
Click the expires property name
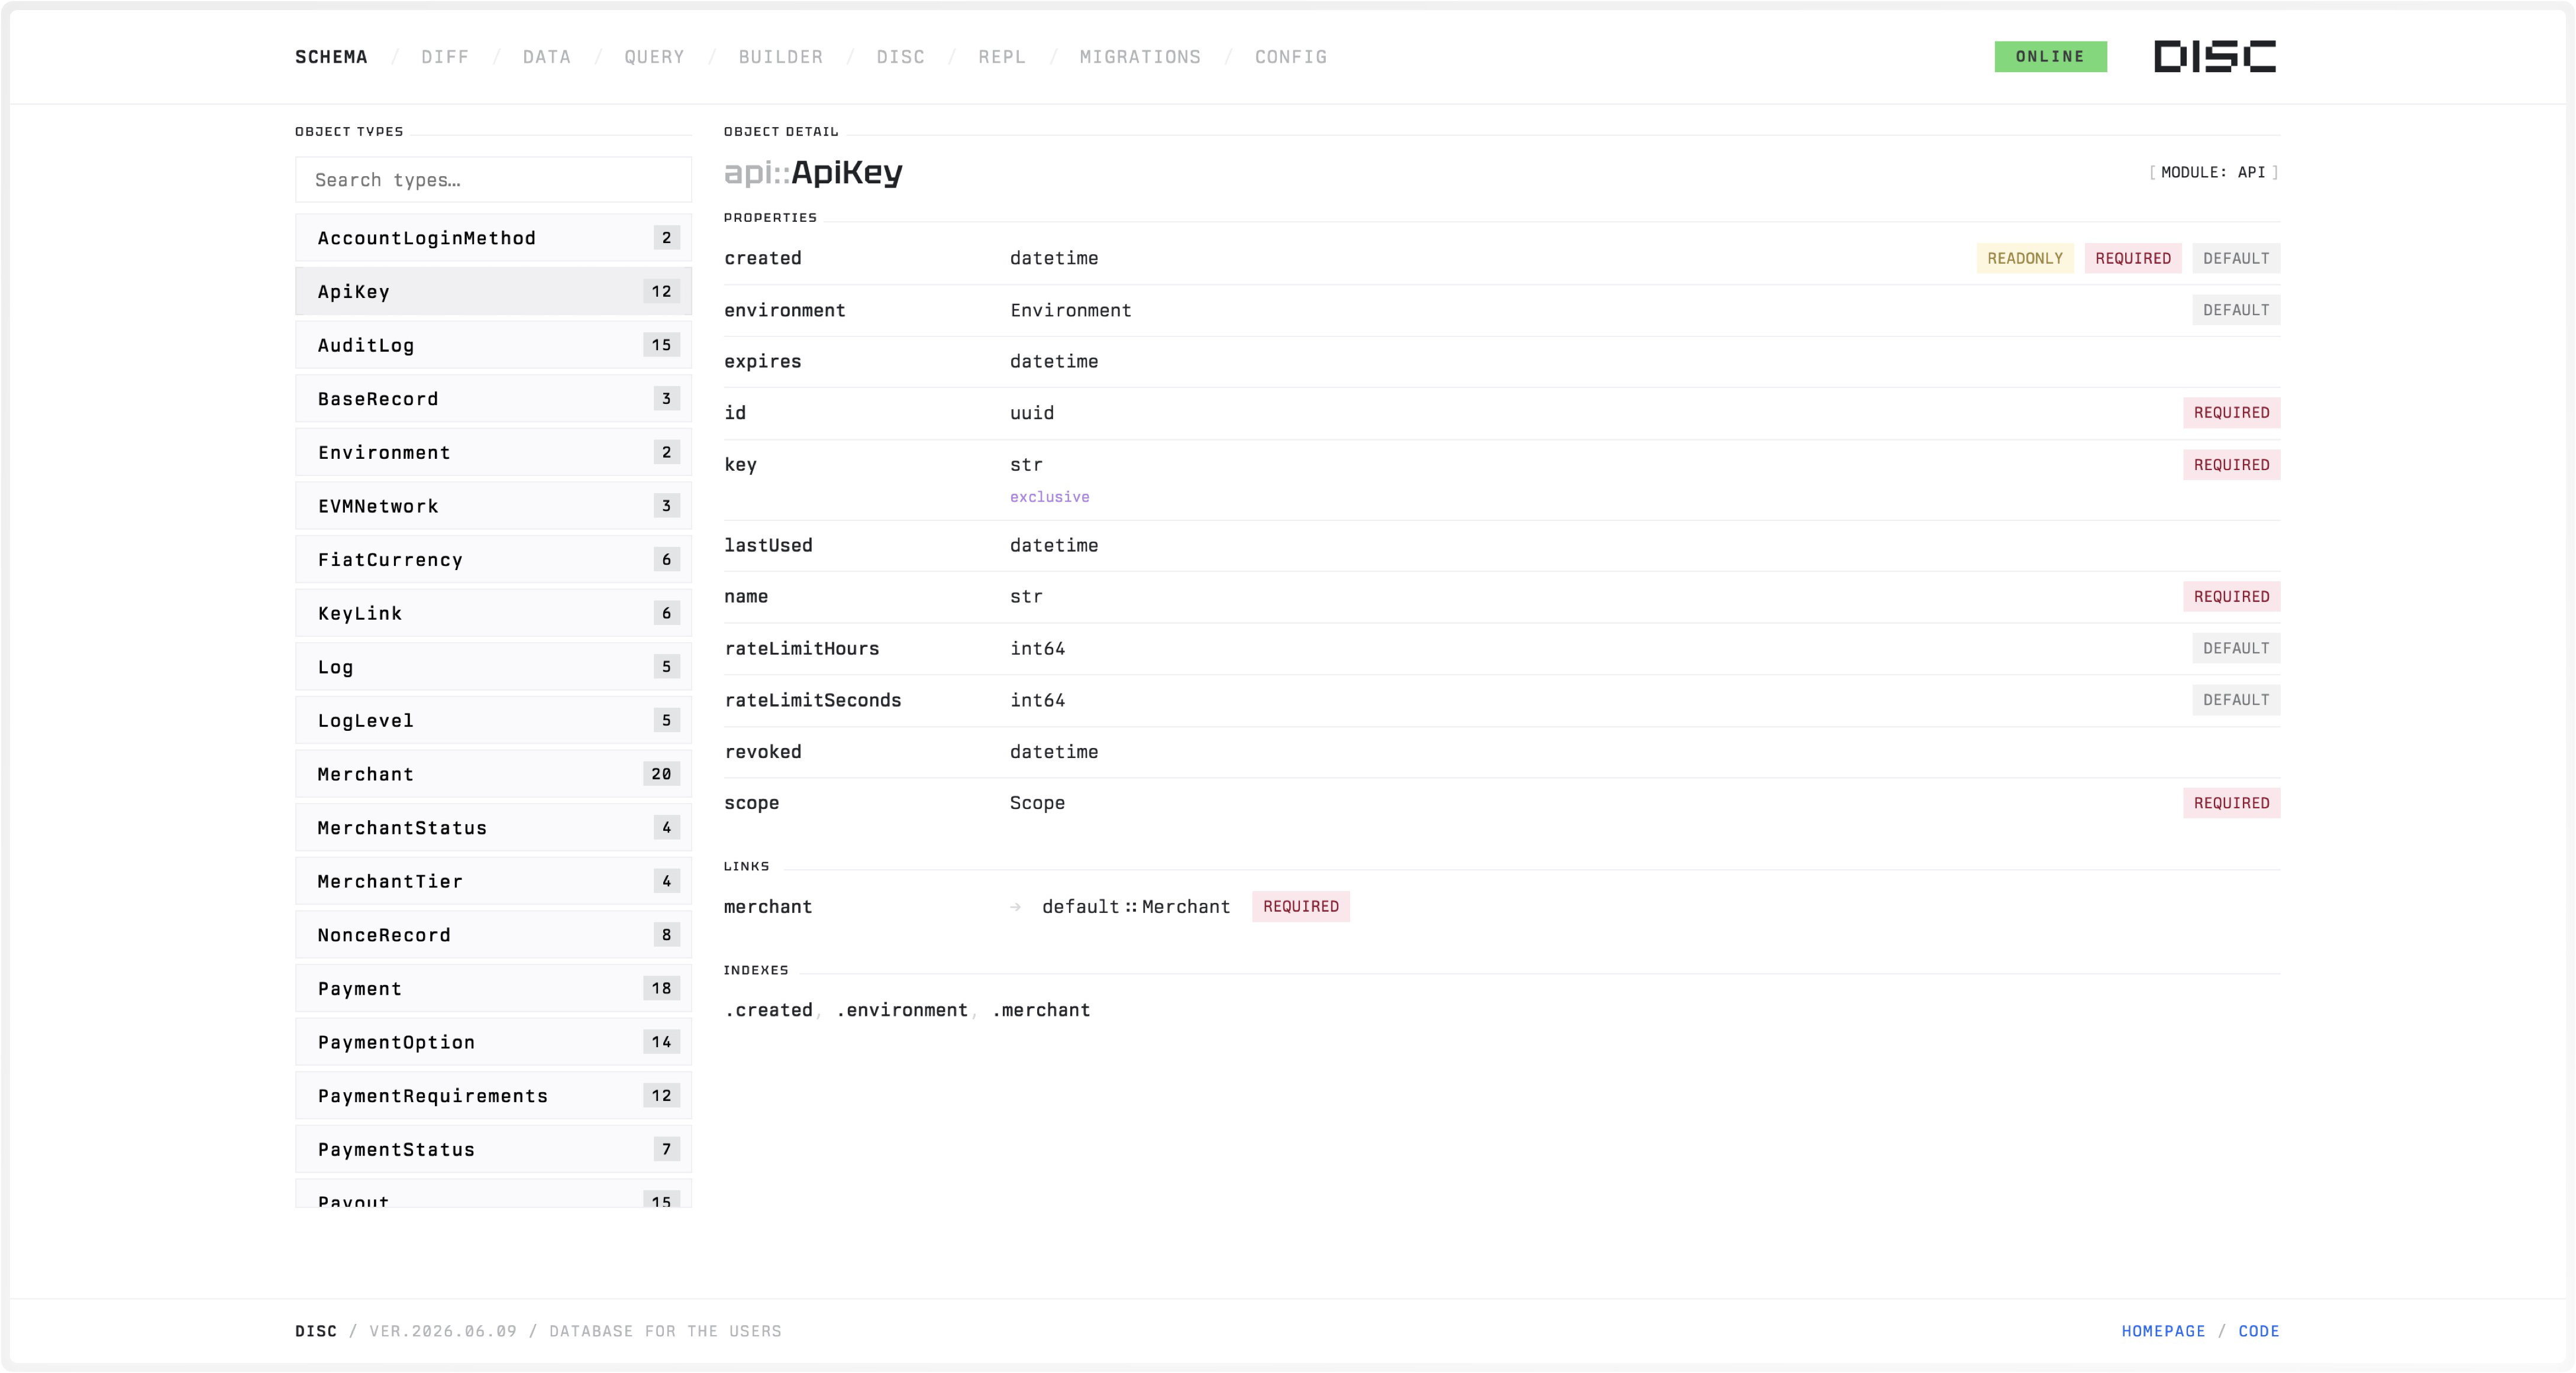pyautogui.click(x=763, y=362)
